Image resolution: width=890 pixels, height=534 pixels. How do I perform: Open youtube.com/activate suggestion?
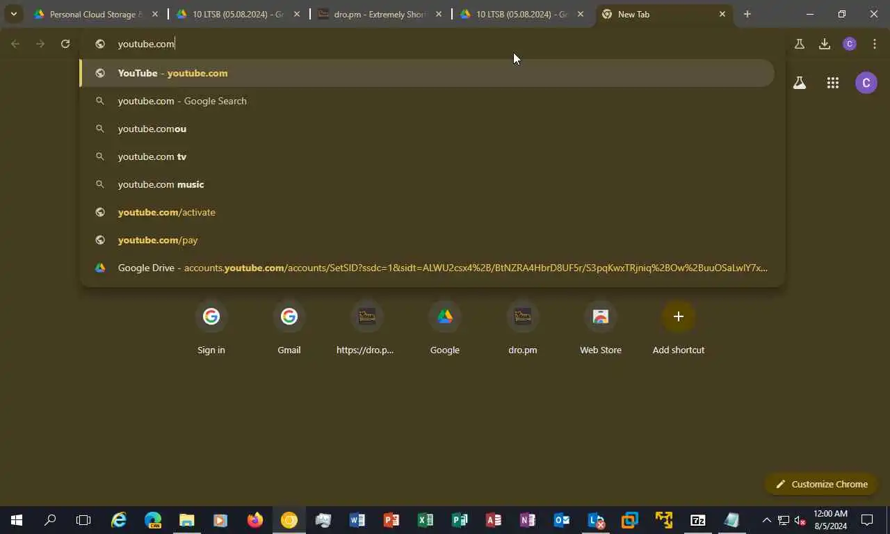[427, 212]
